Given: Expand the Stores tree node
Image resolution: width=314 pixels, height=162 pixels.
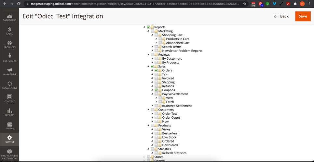Looking at the screenshot, I should tap(144, 157).
